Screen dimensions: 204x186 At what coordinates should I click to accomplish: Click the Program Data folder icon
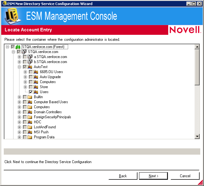point(30,137)
